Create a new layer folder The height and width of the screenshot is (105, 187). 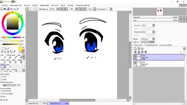[x=142, y=49]
